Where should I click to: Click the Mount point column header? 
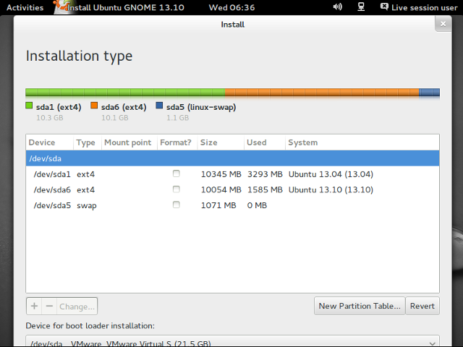click(129, 142)
